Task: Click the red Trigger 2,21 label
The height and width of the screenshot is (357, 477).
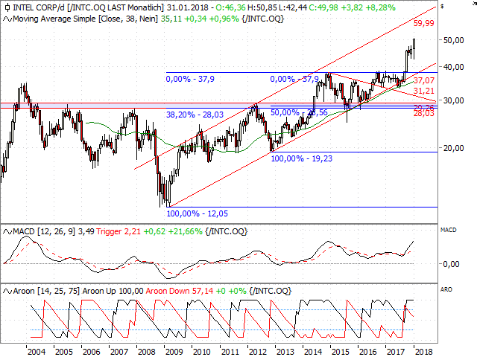Action: [119, 231]
